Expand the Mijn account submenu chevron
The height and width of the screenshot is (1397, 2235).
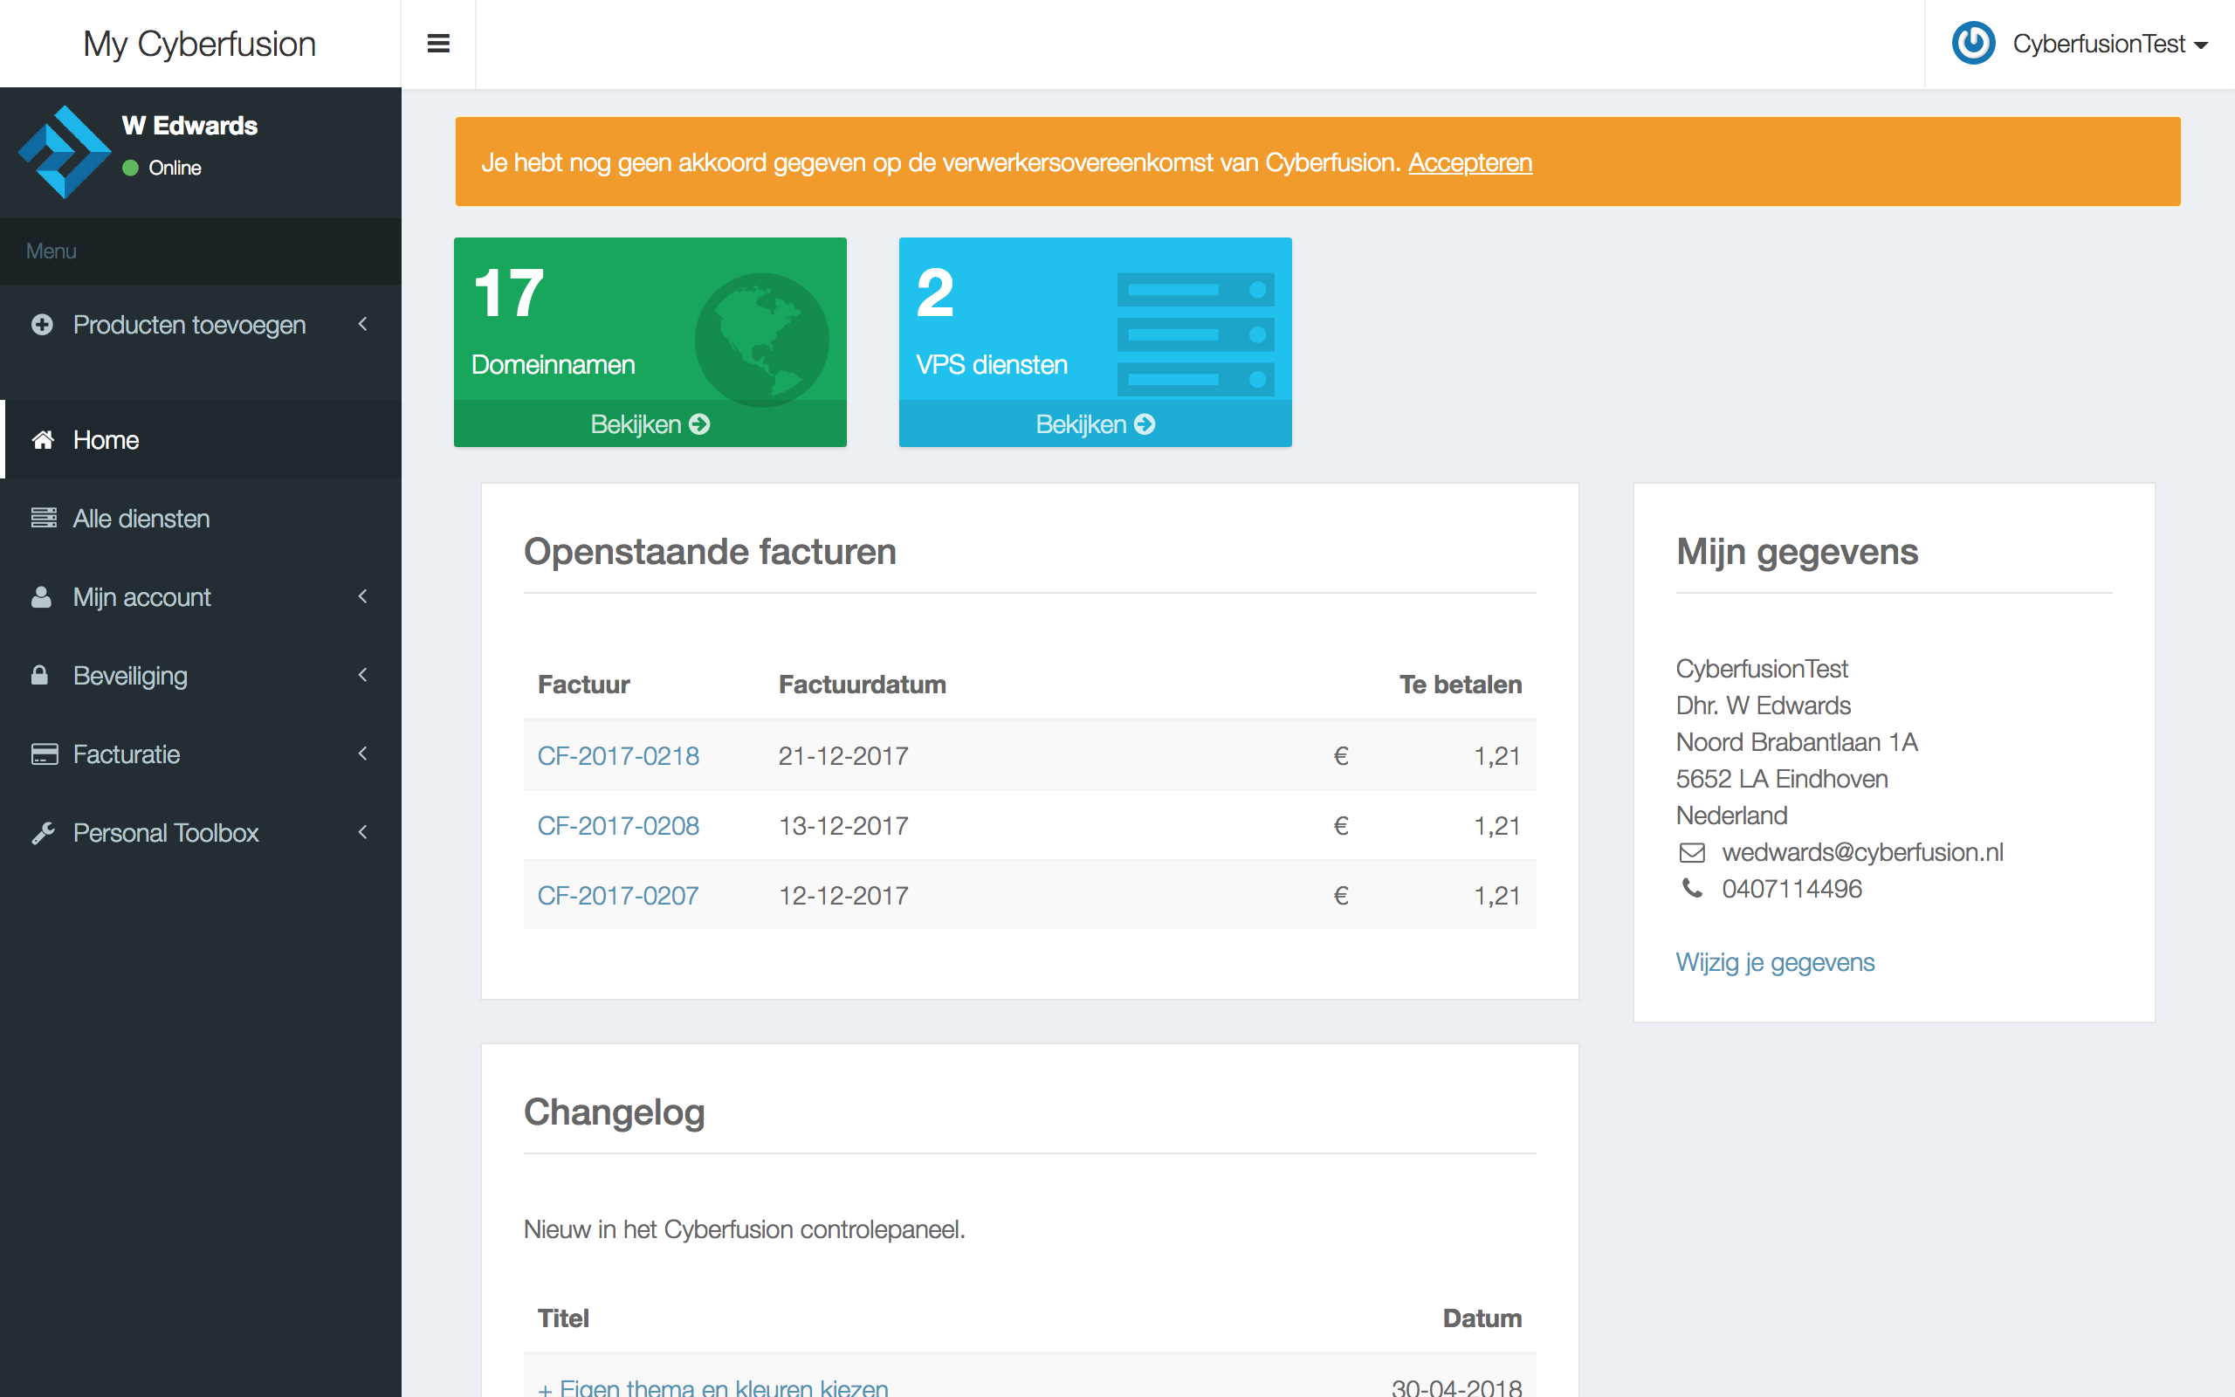tap(363, 597)
